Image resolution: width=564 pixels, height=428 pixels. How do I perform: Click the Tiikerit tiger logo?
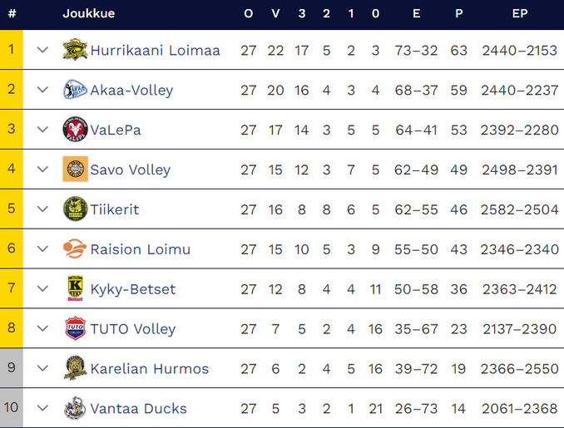coord(75,209)
